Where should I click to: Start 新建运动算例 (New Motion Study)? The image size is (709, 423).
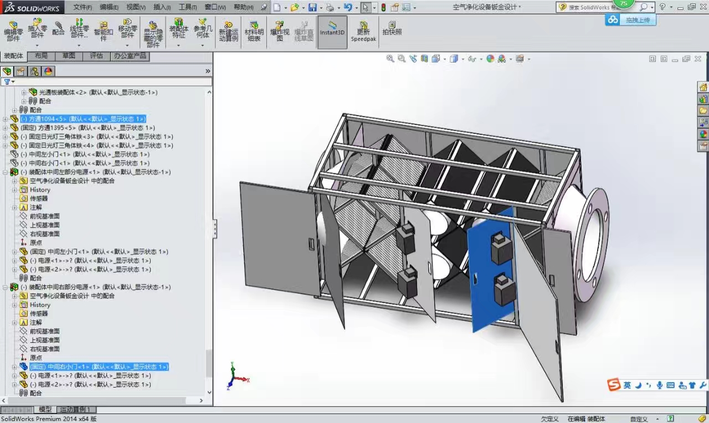click(228, 32)
